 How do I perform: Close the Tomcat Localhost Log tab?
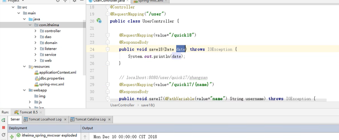[x=65, y=119]
